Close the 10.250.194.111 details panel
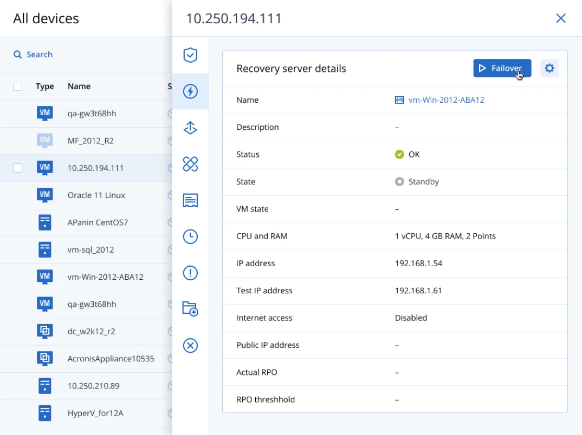This screenshot has width=582, height=435. [x=561, y=18]
